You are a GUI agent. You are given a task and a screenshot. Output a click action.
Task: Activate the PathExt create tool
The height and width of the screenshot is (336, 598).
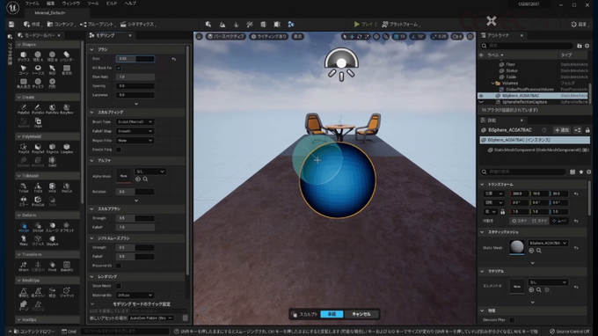(38, 109)
